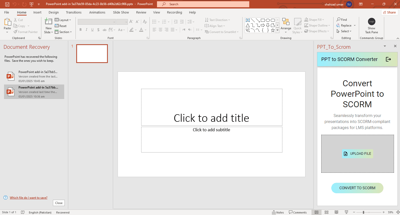Click the Share button
This screenshot has height=215, width=400.
tap(389, 12)
